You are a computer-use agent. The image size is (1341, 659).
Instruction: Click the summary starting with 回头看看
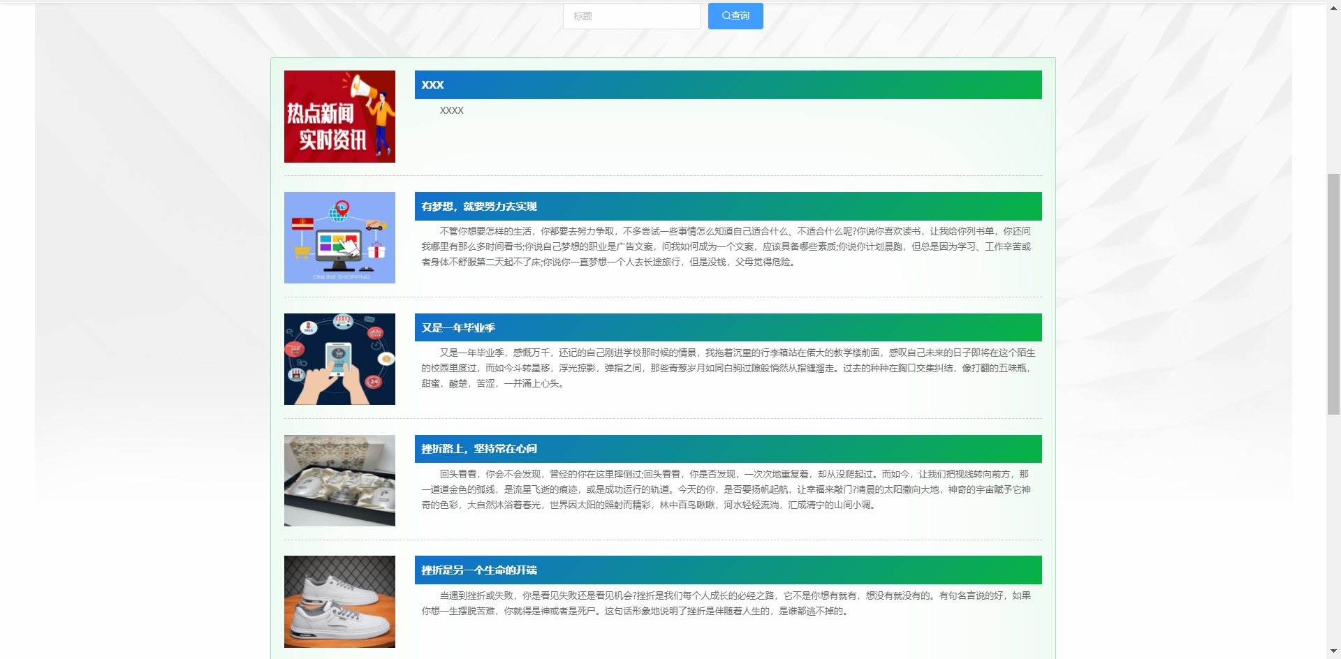(726, 489)
